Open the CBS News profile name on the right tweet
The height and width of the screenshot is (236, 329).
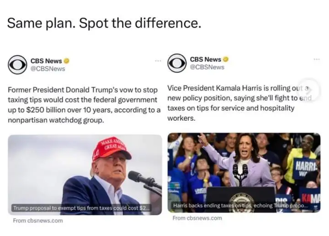[205, 59]
